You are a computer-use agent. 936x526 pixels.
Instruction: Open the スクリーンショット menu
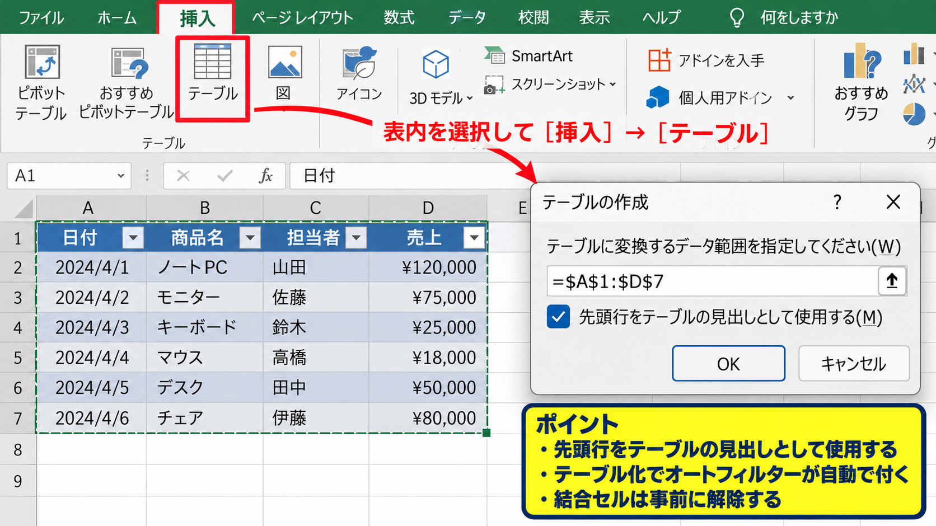coord(551,84)
